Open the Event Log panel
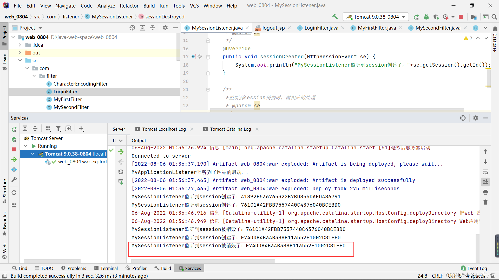This screenshot has width=499, height=280. pyautogui.click(x=474, y=268)
